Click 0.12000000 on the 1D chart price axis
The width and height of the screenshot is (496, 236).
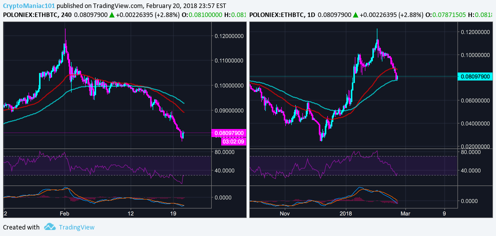click(475, 32)
